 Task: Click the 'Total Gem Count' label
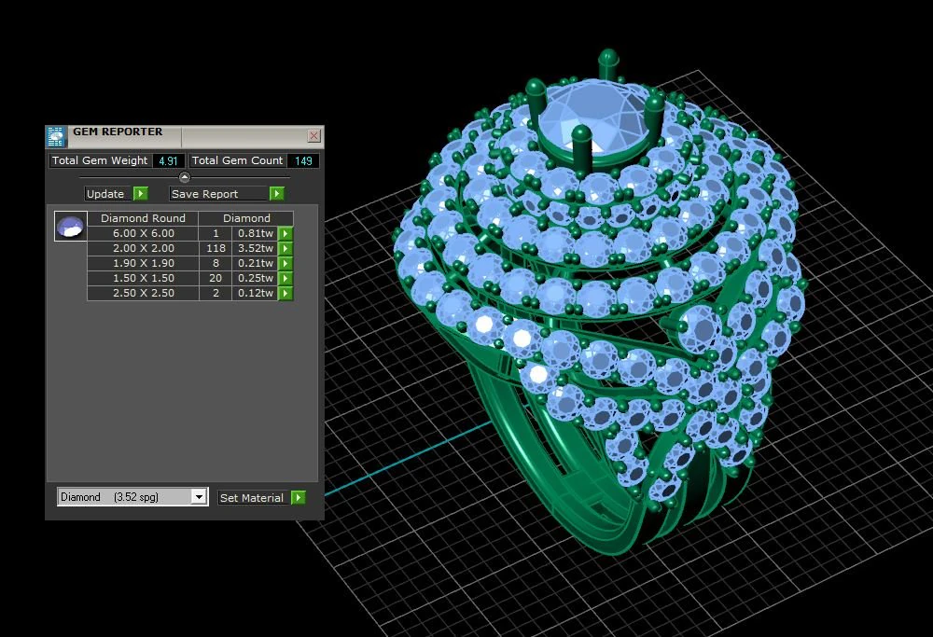point(237,160)
